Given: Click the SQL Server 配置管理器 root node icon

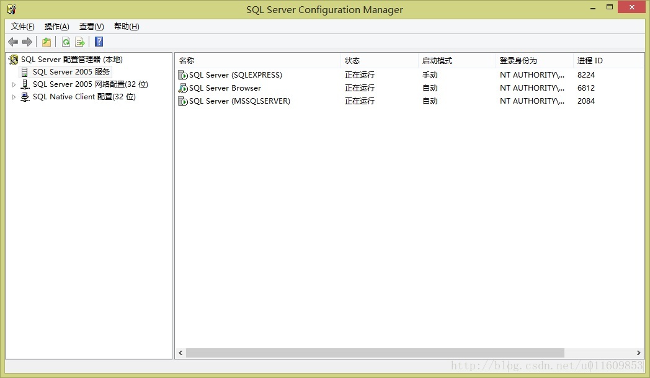Looking at the screenshot, I should 14,60.
